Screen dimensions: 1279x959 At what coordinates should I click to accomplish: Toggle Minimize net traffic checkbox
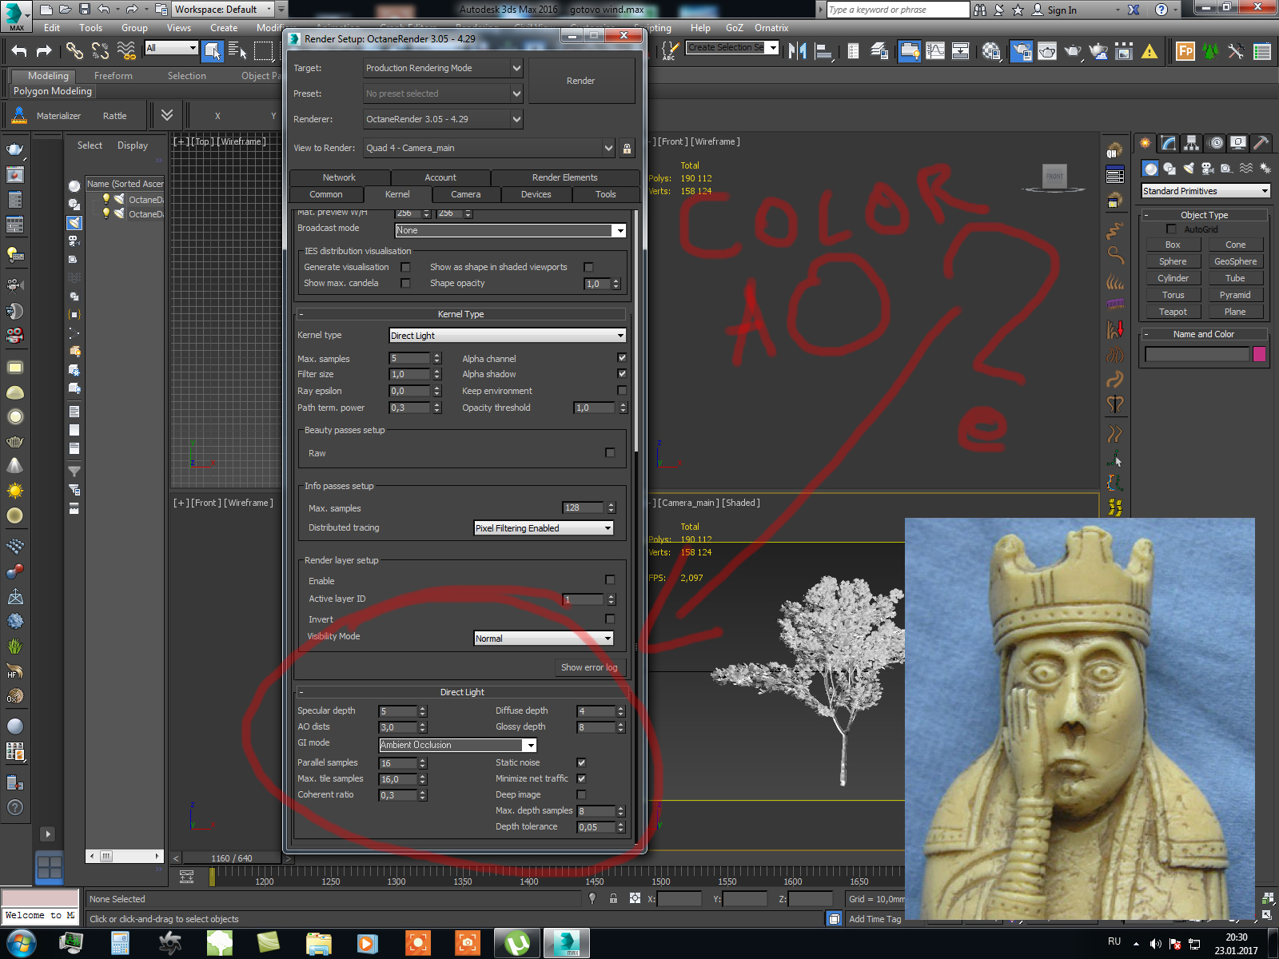pyautogui.click(x=581, y=778)
